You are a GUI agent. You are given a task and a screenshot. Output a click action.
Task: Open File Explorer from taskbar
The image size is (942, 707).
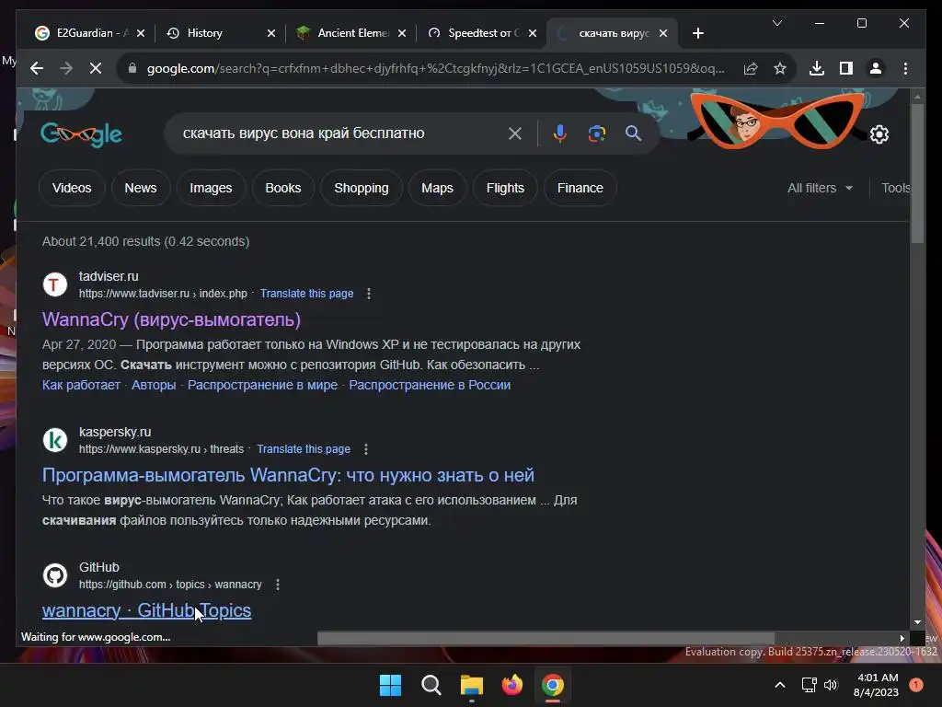472,685
